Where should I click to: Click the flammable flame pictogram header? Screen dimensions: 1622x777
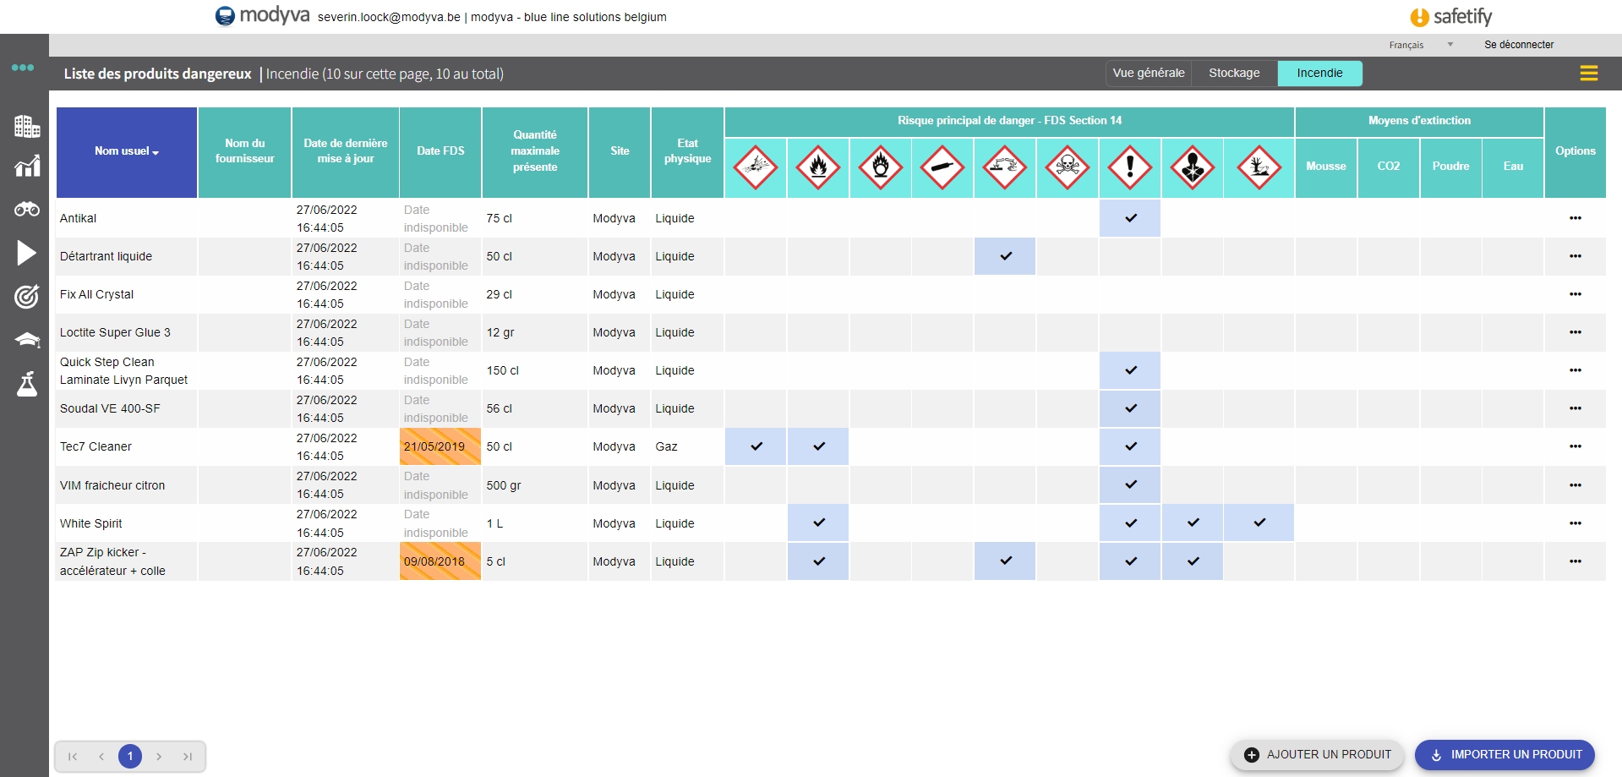818,167
